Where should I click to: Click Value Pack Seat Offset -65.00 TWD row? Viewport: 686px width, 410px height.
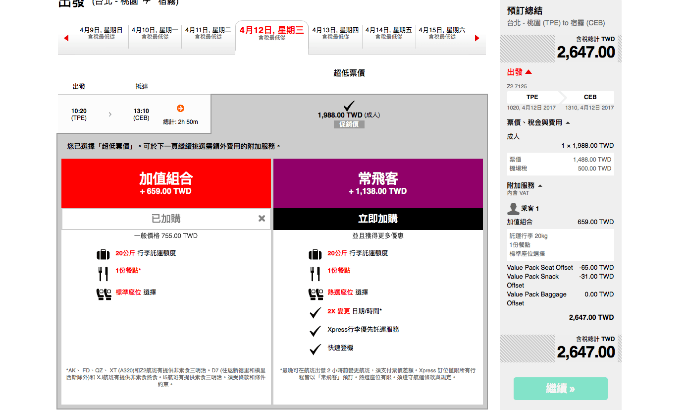point(560,268)
